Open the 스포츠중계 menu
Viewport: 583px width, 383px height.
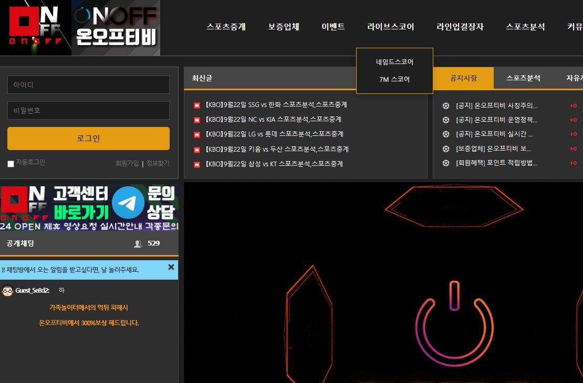(226, 27)
